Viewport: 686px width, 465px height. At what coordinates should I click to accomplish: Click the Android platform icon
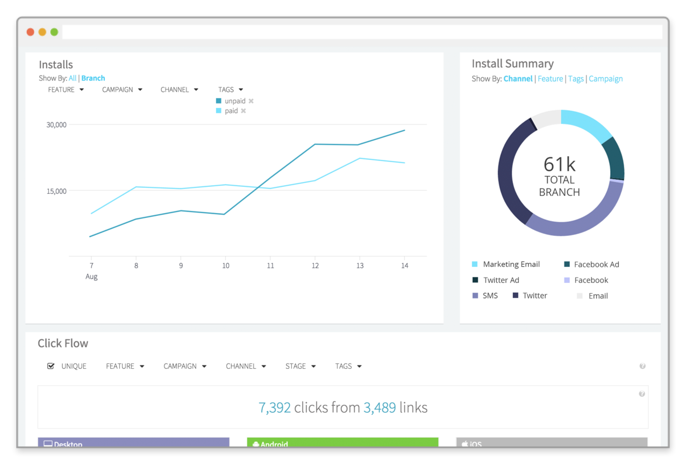point(256,444)
